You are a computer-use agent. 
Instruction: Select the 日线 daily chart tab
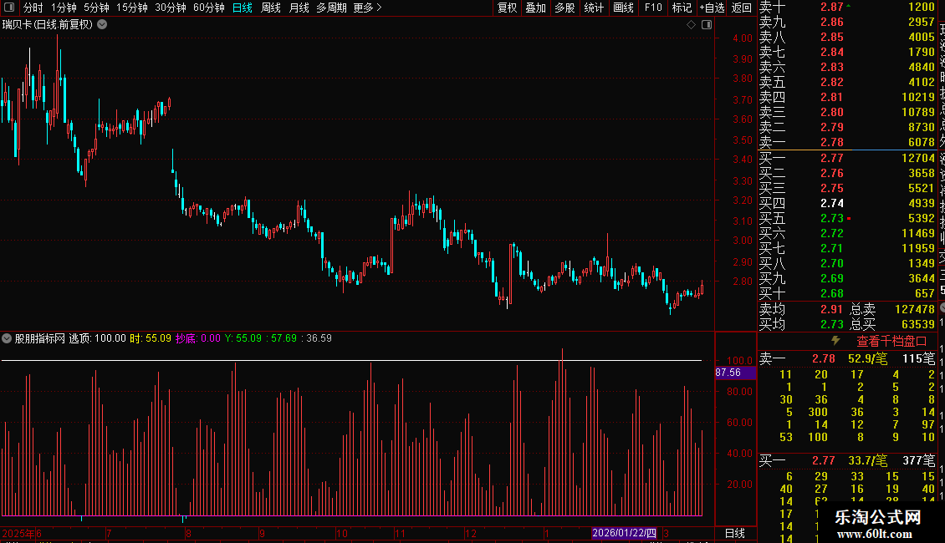(243, 8)
